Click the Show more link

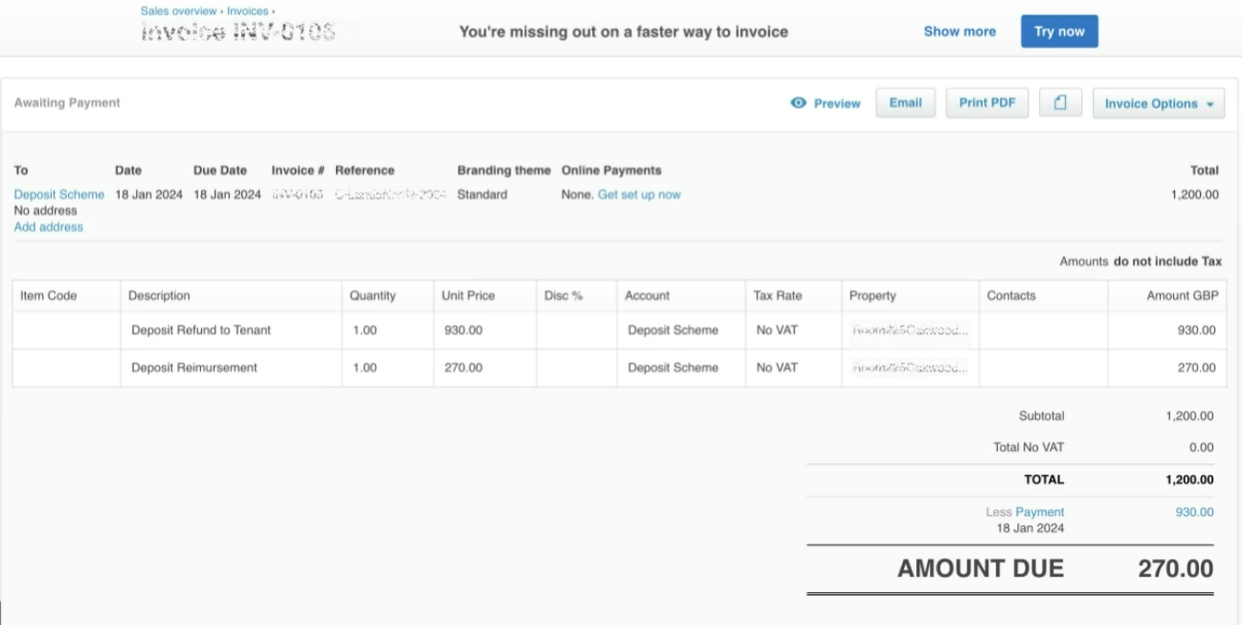pyautogui.click(x=959, y=31)
